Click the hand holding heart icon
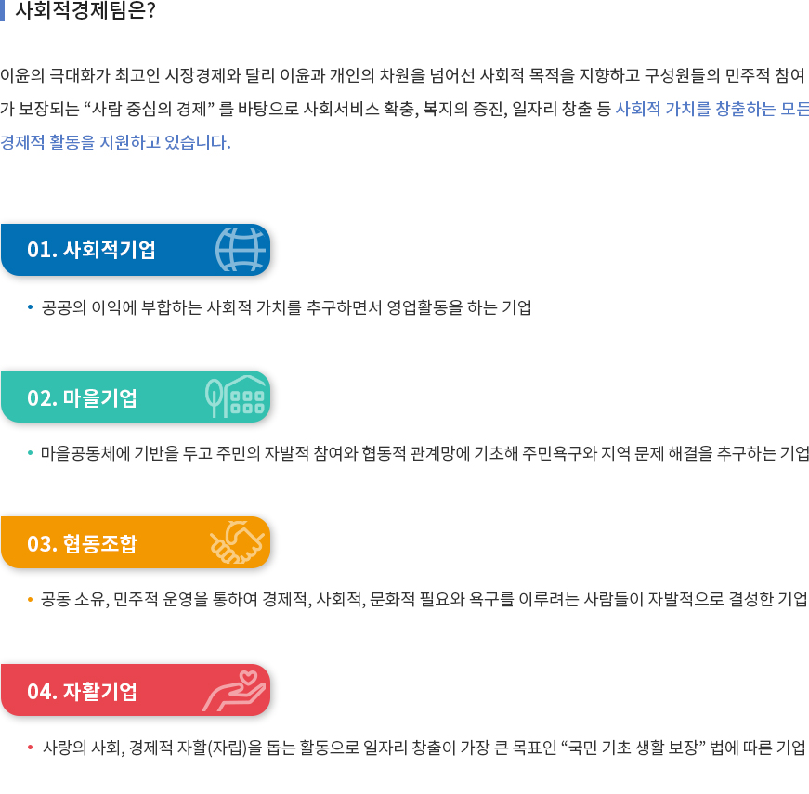The width and height of the screenshot is (809, 794). point(234,691)
